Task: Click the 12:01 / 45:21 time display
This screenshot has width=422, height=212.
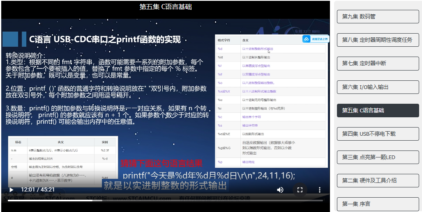Action: 38,190
